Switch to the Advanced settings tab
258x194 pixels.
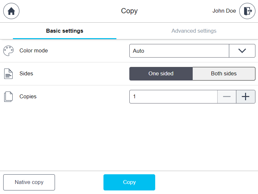[194, 31]
